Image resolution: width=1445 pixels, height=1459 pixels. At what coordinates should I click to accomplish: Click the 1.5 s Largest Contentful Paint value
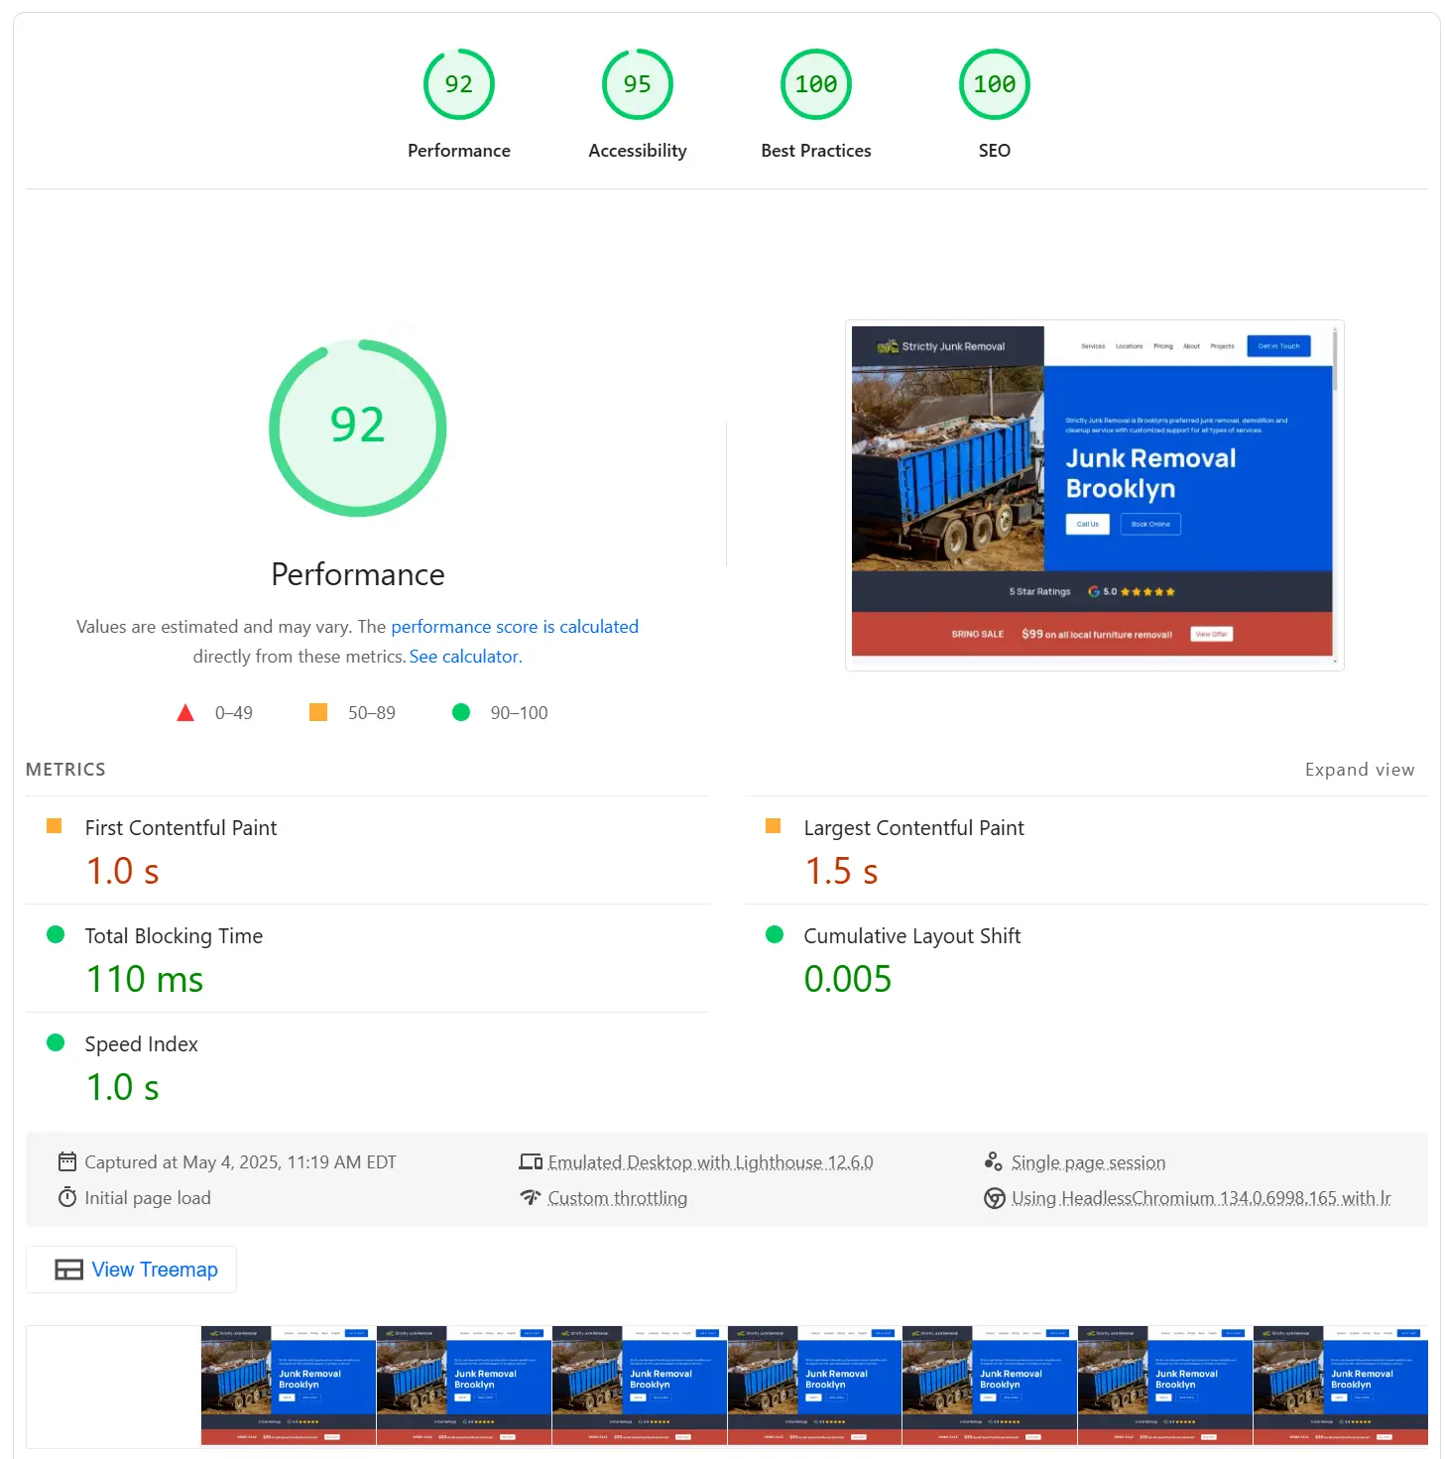tap(841, 871)
